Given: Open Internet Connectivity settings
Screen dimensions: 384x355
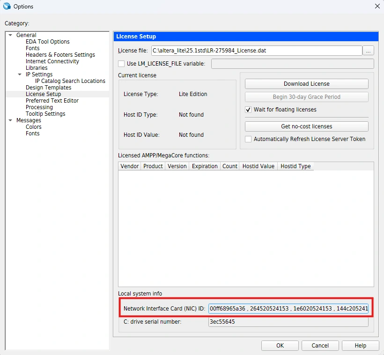Looking at the screenshot, I should tap(52, 61).
